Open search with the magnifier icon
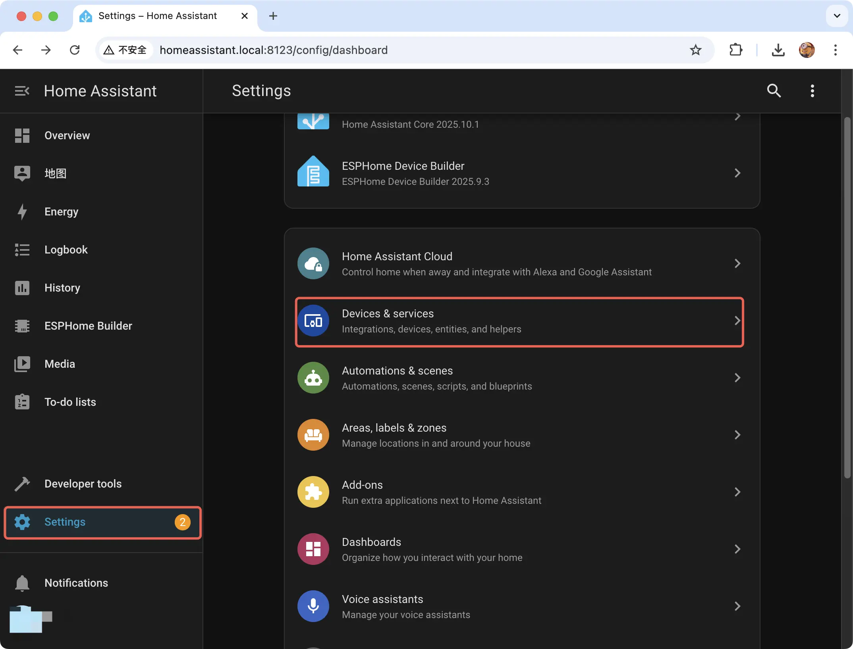 [774, 91]
